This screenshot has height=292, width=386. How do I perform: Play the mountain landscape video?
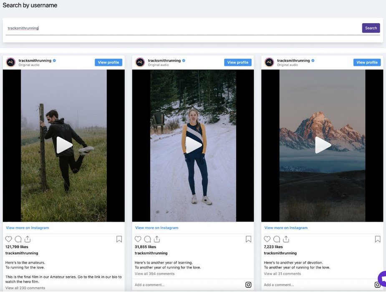point(323,145)
